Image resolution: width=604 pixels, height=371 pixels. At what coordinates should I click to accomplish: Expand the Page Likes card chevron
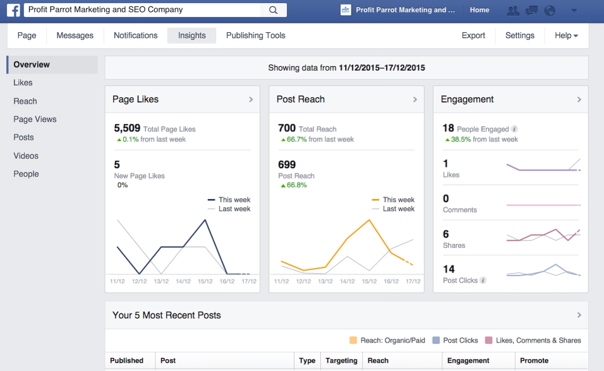pyautogui.click(x=251, y=100)
